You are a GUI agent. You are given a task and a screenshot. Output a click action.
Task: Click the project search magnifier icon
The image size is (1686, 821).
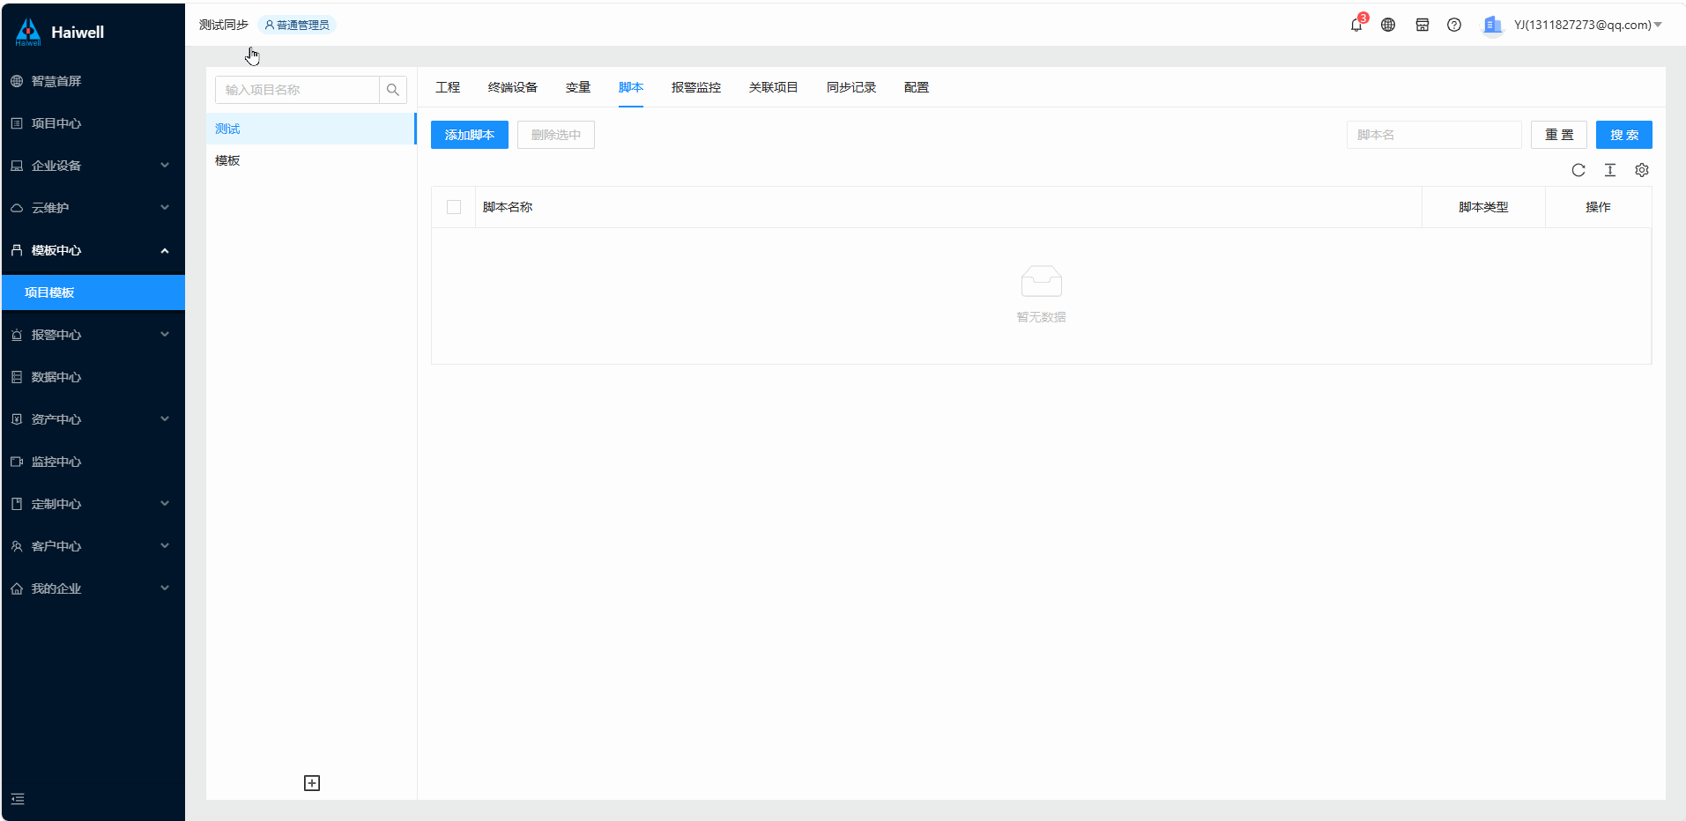coord(393,90)
